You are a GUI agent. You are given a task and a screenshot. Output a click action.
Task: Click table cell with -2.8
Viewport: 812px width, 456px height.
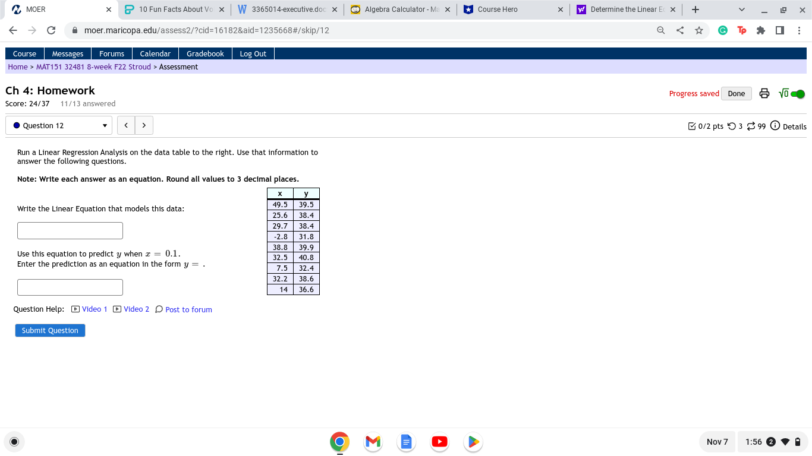tap(281, 236)
